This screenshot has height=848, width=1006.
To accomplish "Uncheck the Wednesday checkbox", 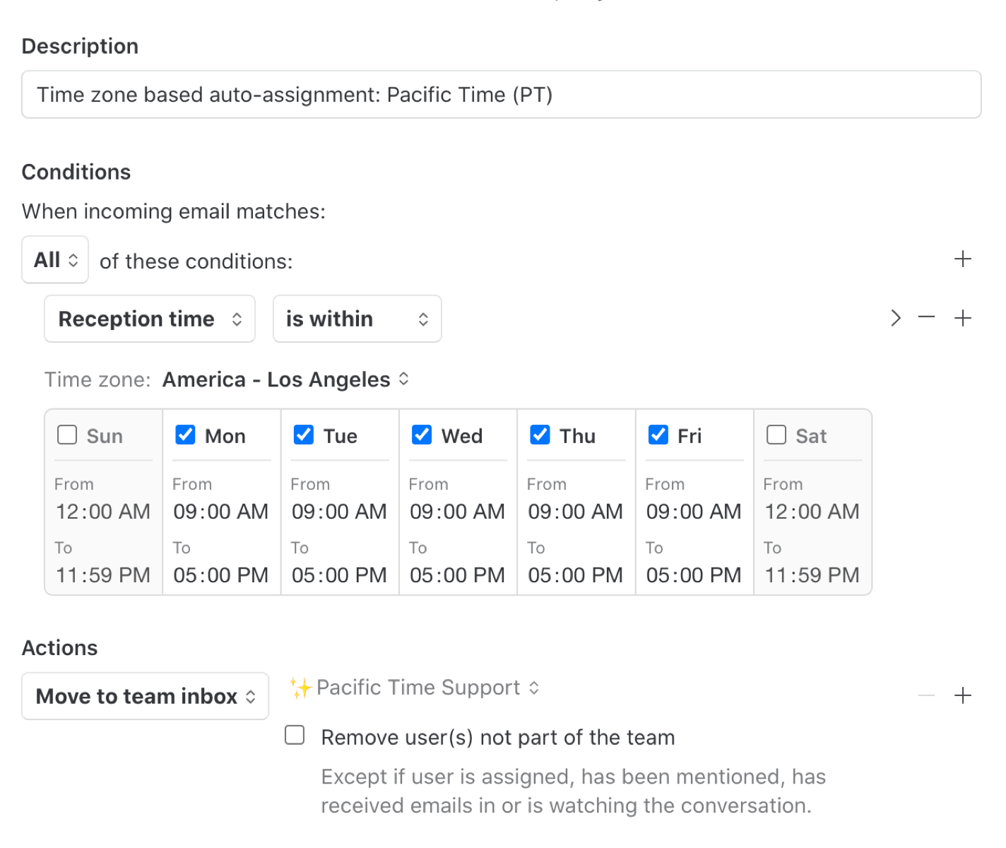I will pyautogui.click(x=421, y=435).
